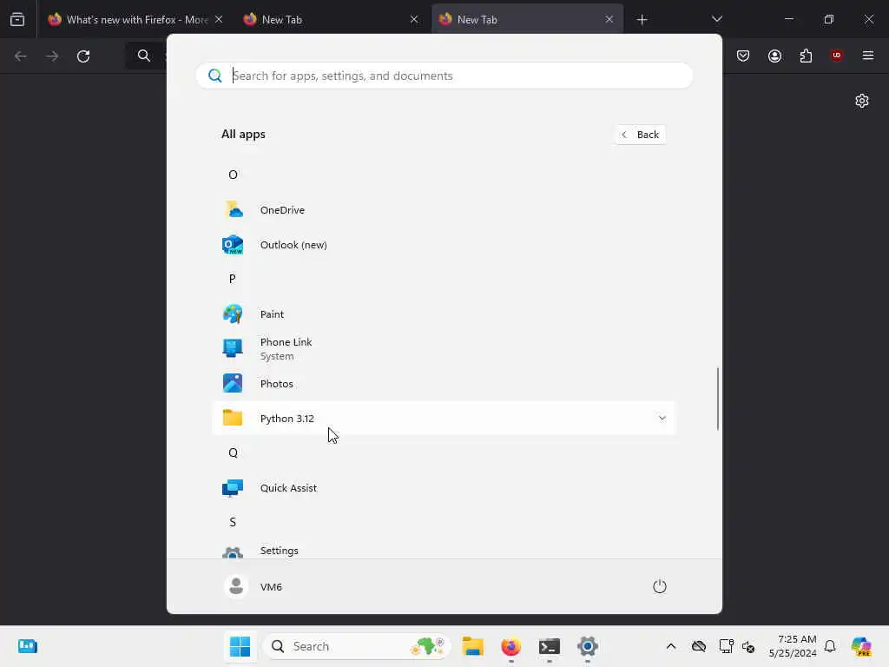The width and height of the screenshot is (889, 667).
Task: Click the OneDrive tray icon
Action: [699, 646]
